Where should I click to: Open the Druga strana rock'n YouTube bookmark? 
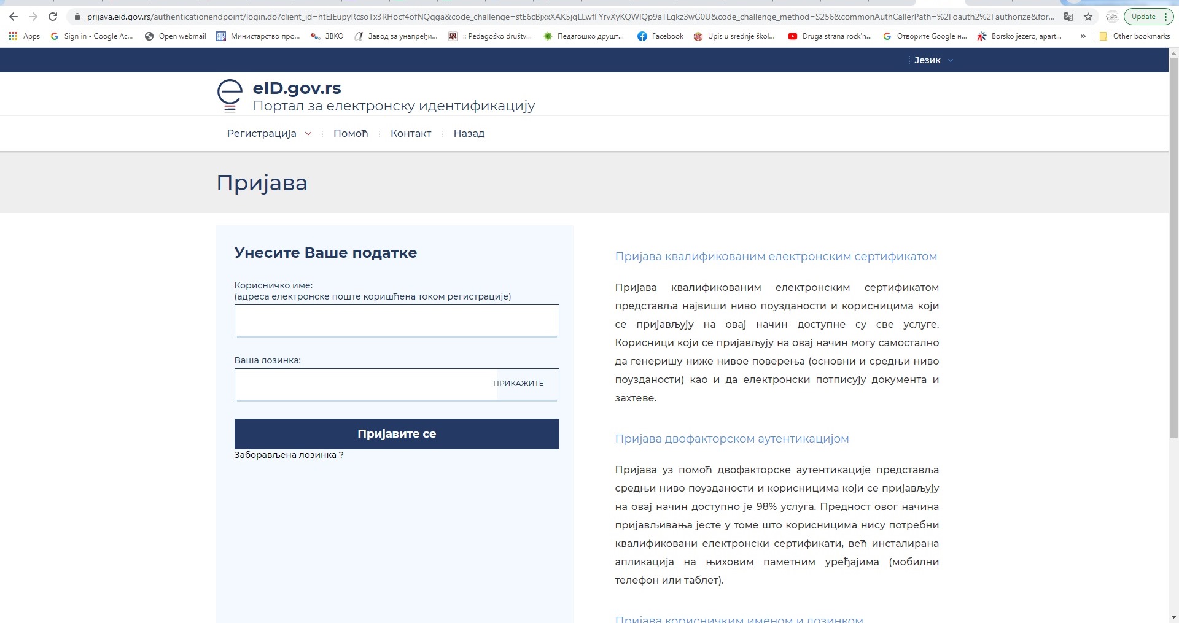[830, 36]
